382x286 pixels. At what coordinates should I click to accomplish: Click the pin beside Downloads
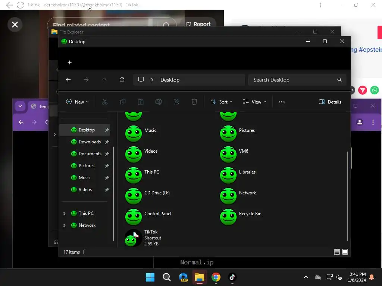click(x=107, y=142)
